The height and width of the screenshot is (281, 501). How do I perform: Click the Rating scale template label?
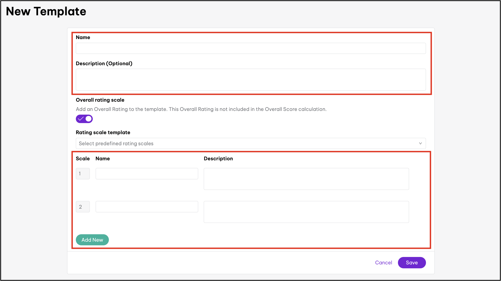(103, 132)
